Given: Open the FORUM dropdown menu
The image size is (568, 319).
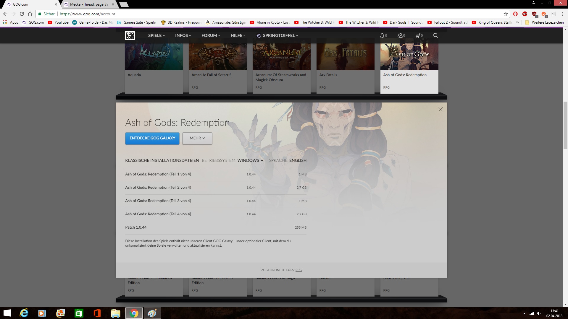Looking at the screenshot, I should (211, 35).
